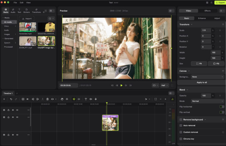Switch to the Audio tab
Image resolution: width=226 pixels, height=146 pixels.
click(x=13, y=11)
